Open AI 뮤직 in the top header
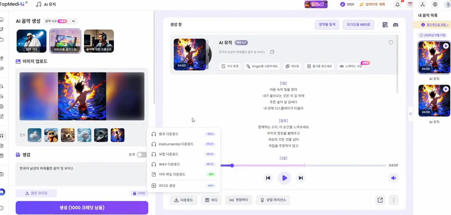The width and height of the screenshot is (451, 215). click(x=46, y=4)
